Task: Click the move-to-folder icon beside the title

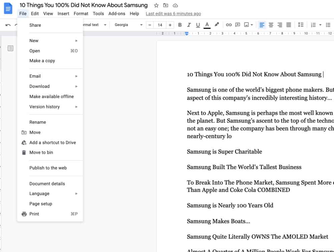Action: [x=166, y=5]
